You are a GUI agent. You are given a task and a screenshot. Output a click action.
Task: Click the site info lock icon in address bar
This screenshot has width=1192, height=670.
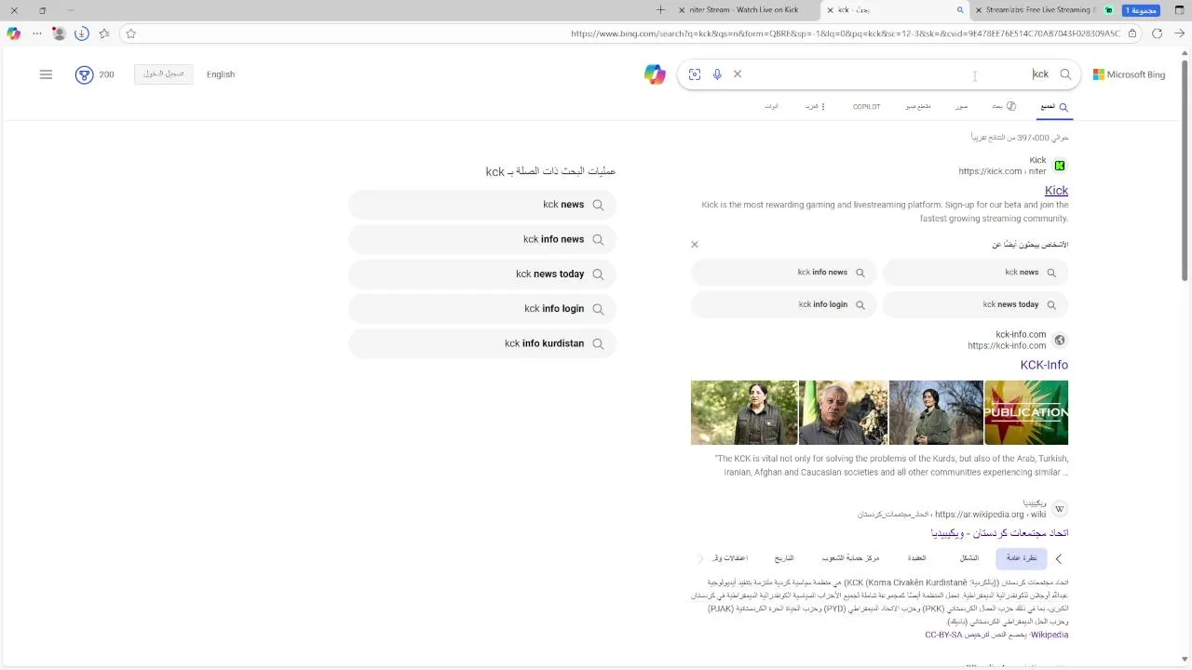[x=1132, y=33]
